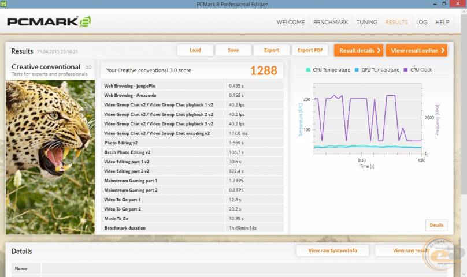Select the Mainstream Gaming part 1 row
This screenshot has width=467, height=277.
[192, 181]
